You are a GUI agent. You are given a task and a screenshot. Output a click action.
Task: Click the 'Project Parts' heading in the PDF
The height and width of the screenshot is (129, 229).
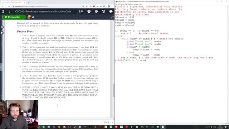pyautogui.click(x=25, y=32)
